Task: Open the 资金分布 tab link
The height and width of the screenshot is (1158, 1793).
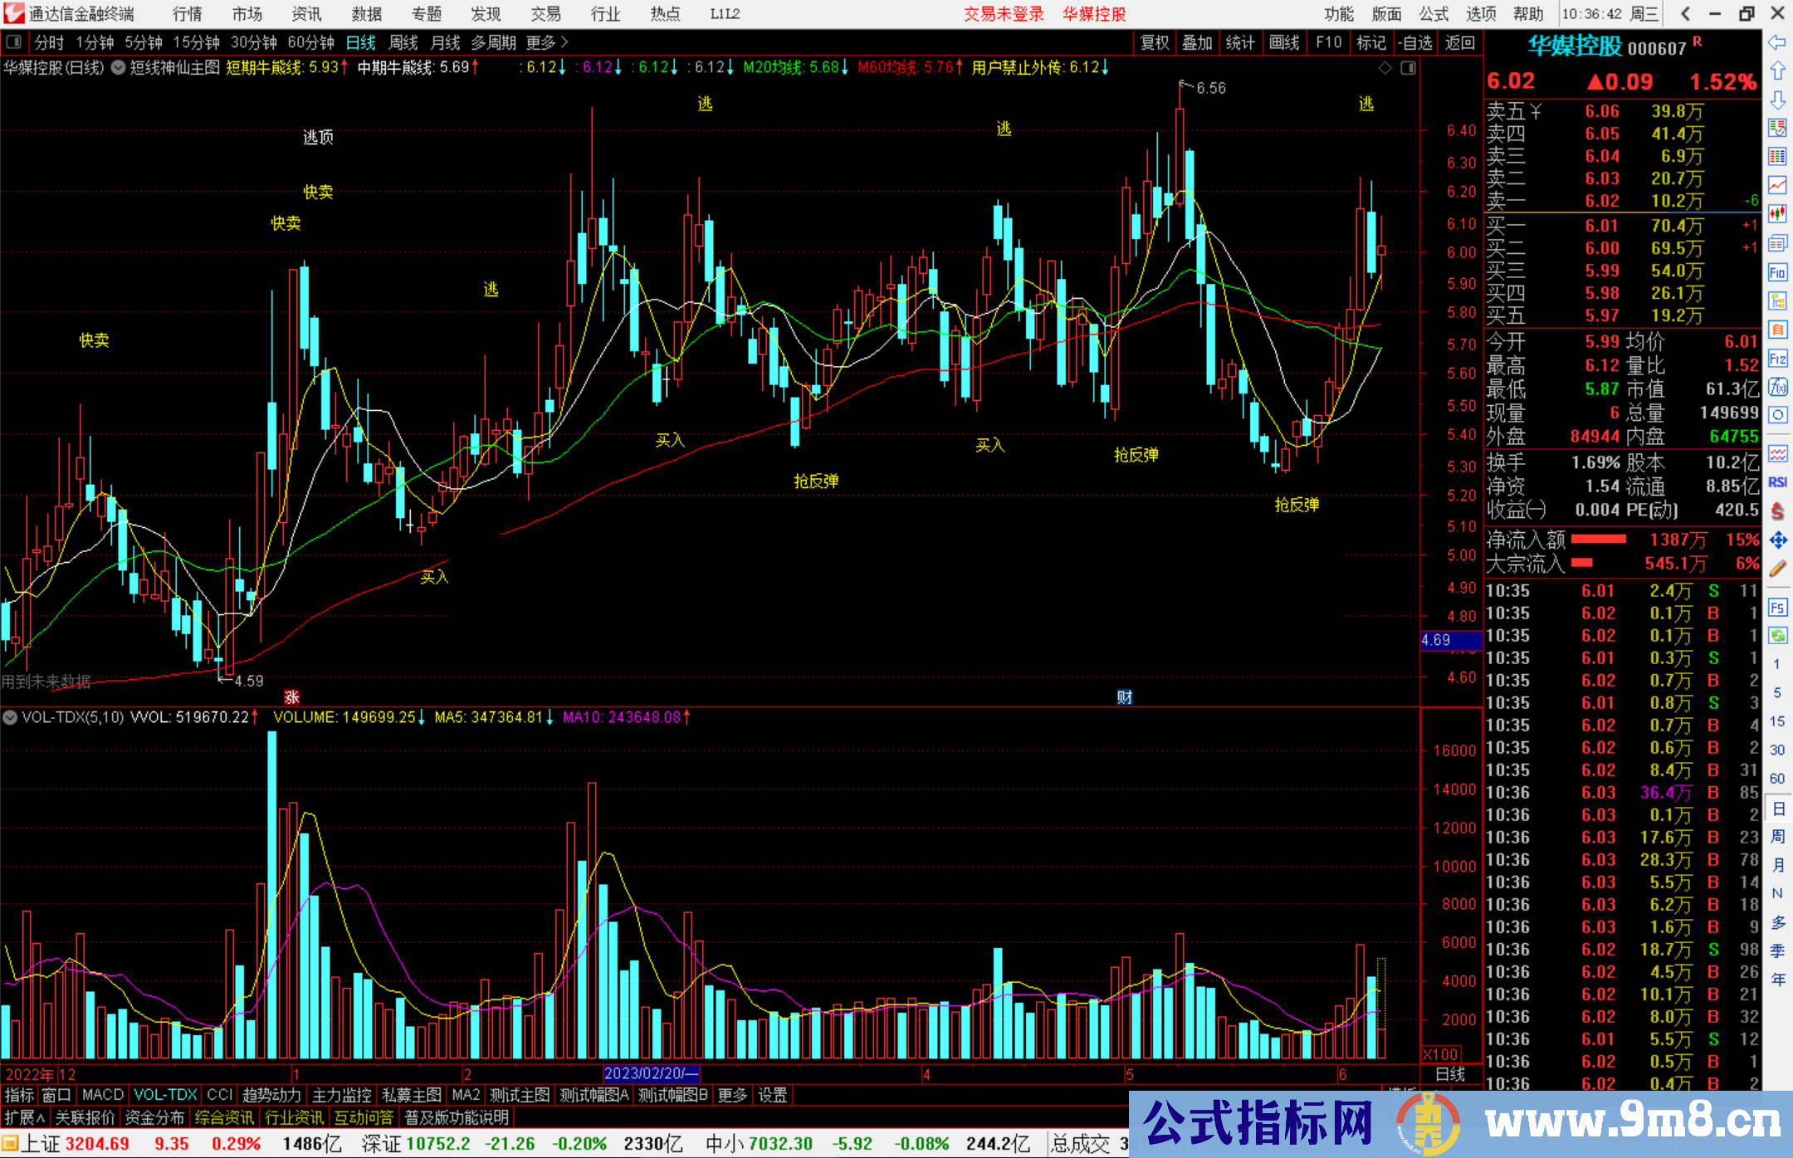Action: tap(154, 1117)
